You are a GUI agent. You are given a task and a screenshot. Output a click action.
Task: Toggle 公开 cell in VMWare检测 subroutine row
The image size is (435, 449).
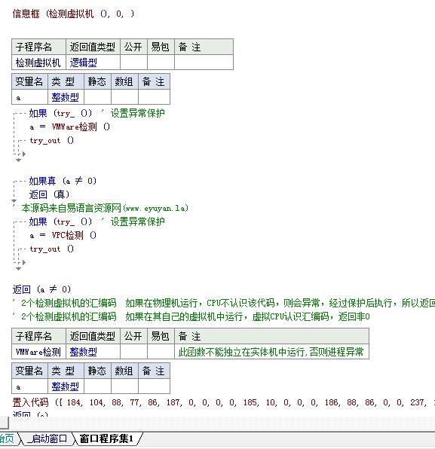pos(134,352)
